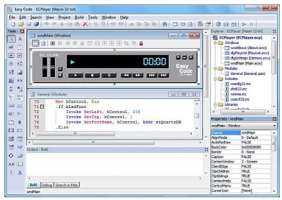
Task: Toggle the repeat button beside the volume sliders
Action: tap(60, 69)
